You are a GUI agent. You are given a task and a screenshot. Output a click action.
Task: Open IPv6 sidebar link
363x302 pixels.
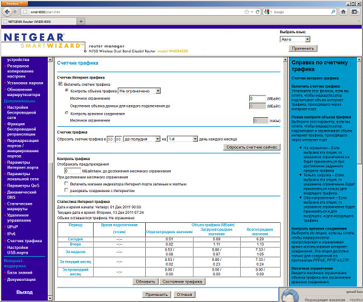tap(11, 234)
